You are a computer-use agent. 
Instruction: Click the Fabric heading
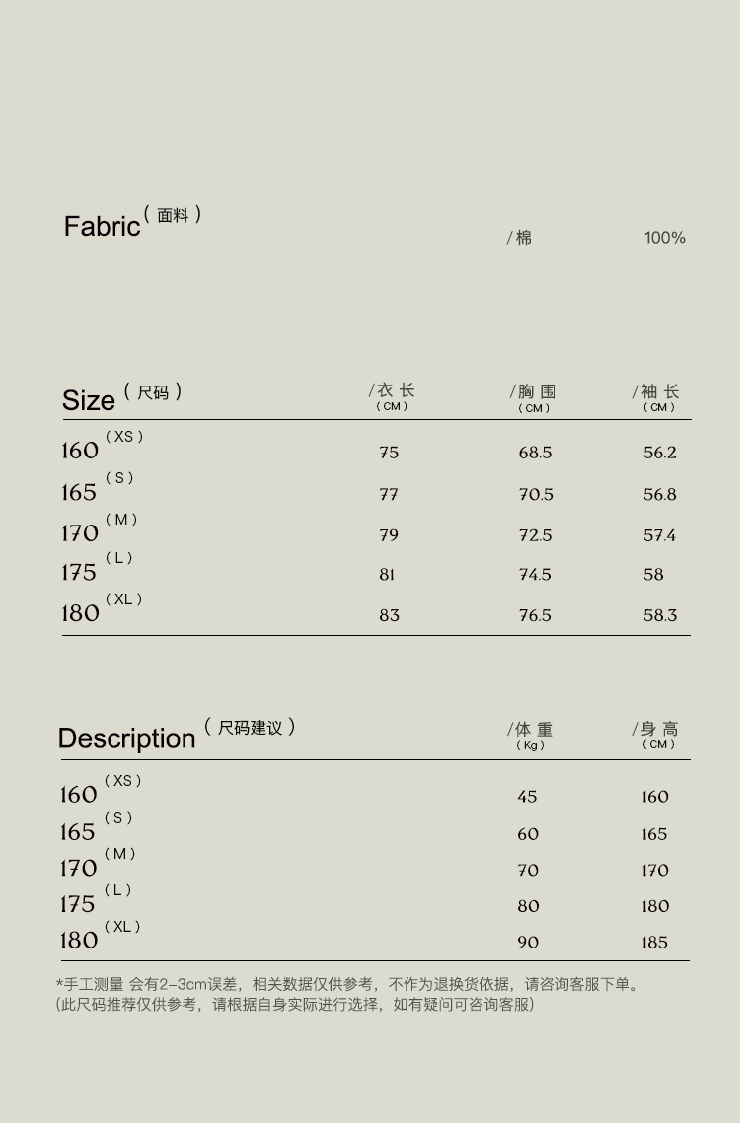[x=103, y=226]
